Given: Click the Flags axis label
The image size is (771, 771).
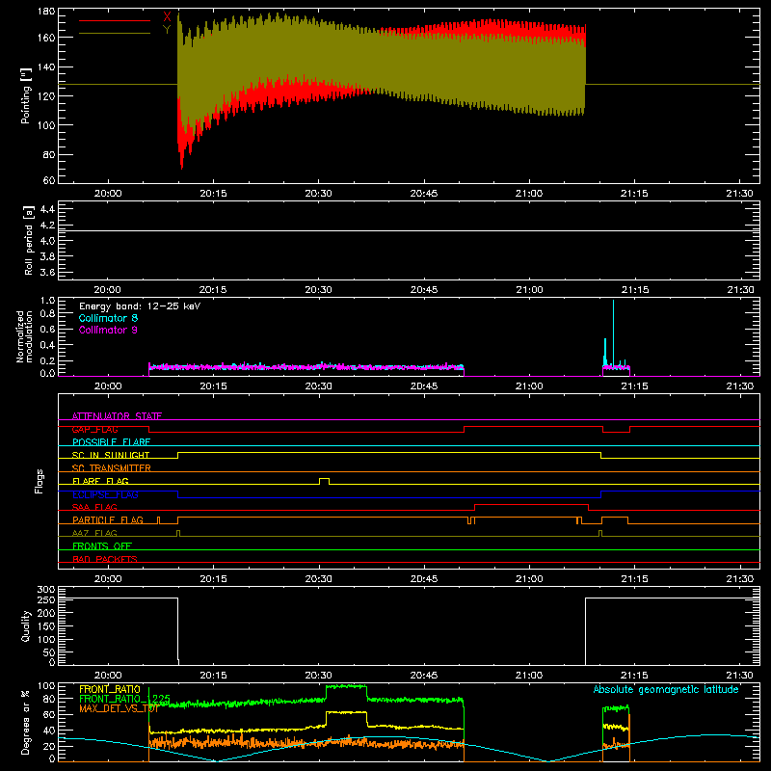Looking at the screenshot, I should pyautogui.click(x=40, y=481).
